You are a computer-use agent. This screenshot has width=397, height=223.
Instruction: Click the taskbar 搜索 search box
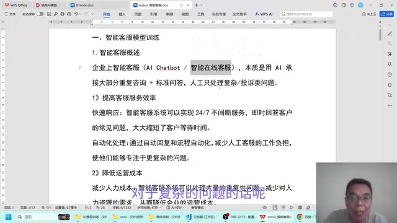click(43, 217)
